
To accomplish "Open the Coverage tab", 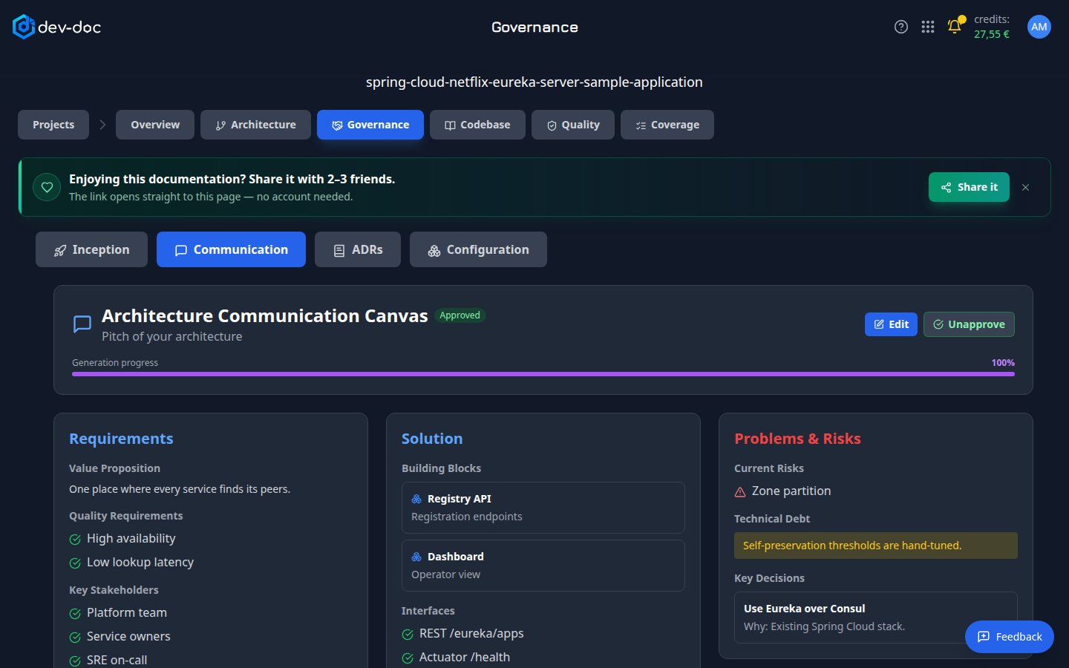I will 667,125.
